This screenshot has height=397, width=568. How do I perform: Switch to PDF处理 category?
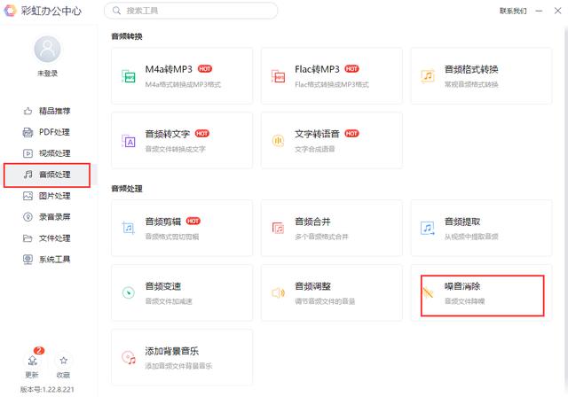(47, 132)
